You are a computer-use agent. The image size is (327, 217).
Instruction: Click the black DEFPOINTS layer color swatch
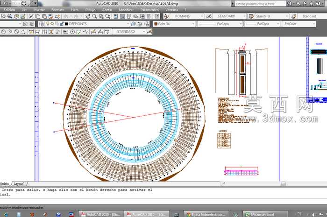coord(66,24)
